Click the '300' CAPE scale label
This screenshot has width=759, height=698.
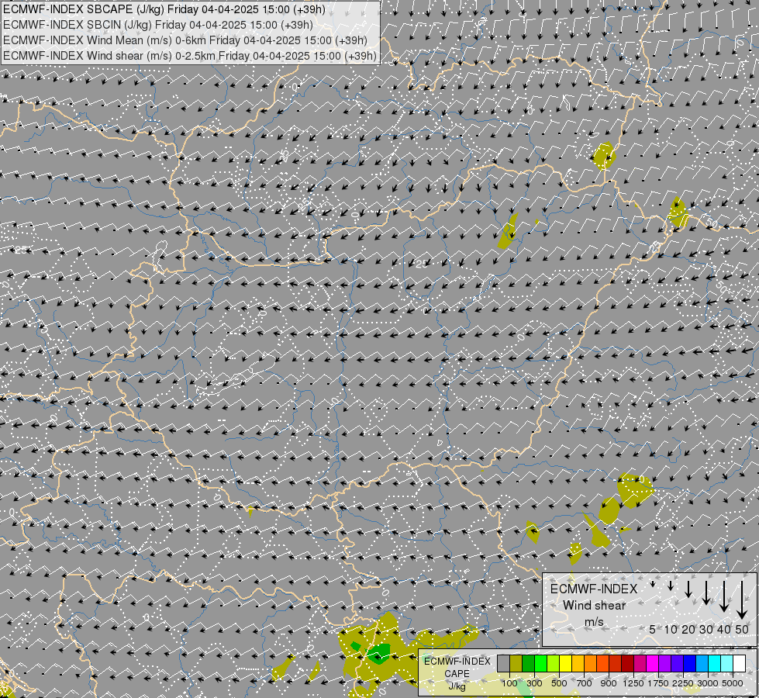[534, 683]
